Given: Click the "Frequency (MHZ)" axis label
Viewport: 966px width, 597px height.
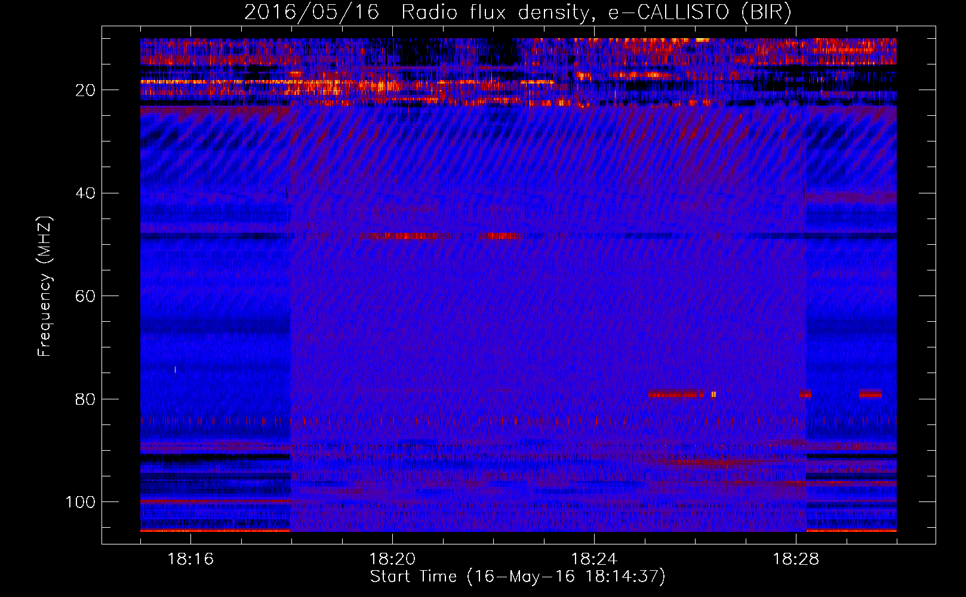Looking at the screenshot, I should (45, 287).
